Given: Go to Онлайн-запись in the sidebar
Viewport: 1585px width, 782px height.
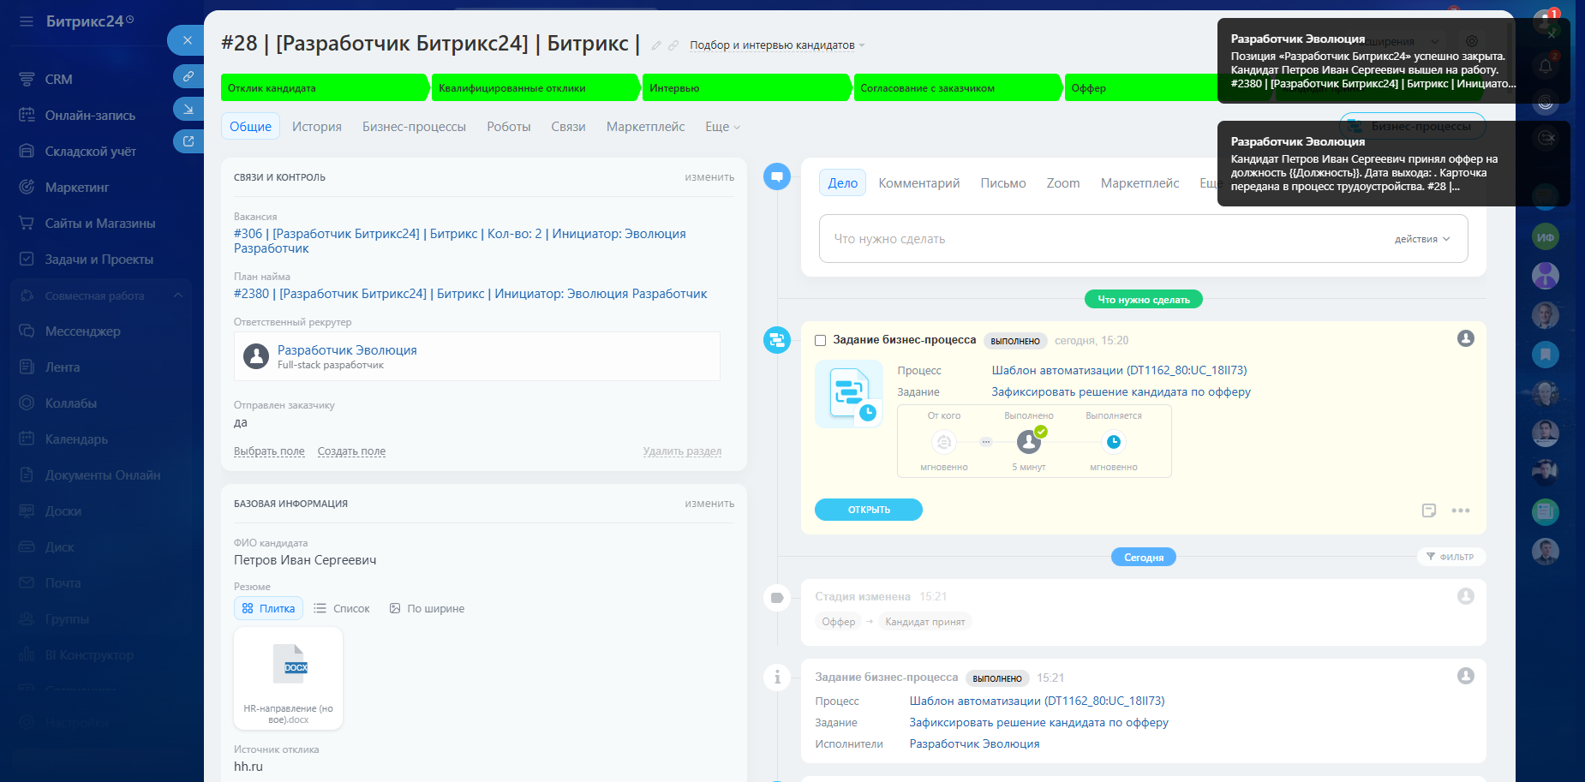Looking at the screenshot, I should (90, 116).
